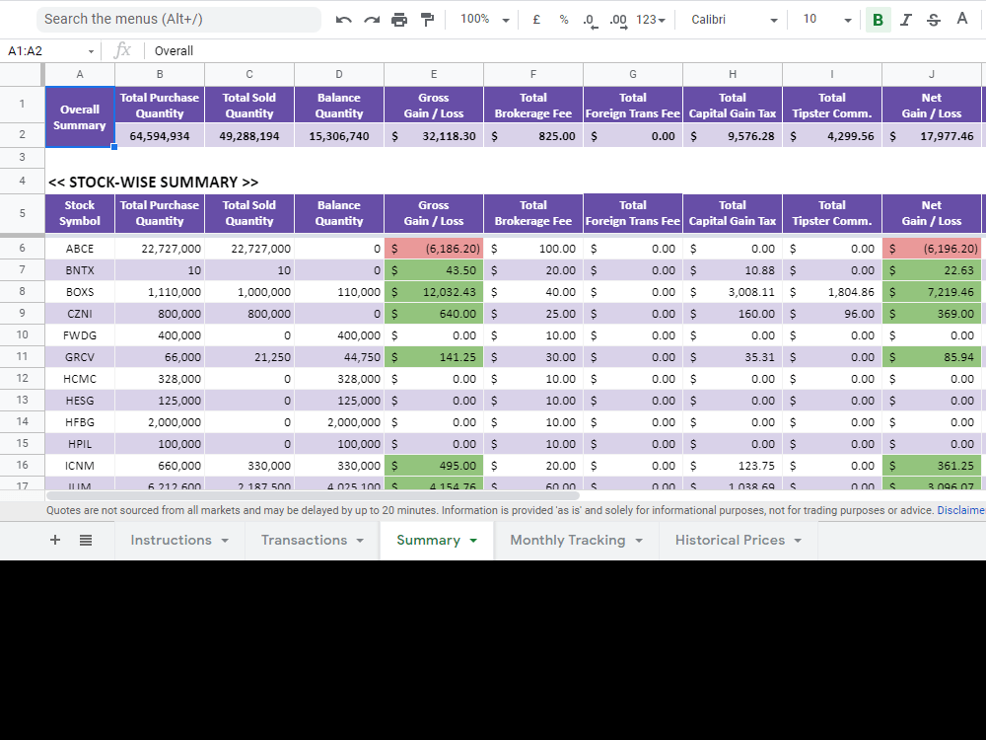This screenshot has width=986, height=740.
Task: Open the zoom level dropdown
Action: pos(483,19)
